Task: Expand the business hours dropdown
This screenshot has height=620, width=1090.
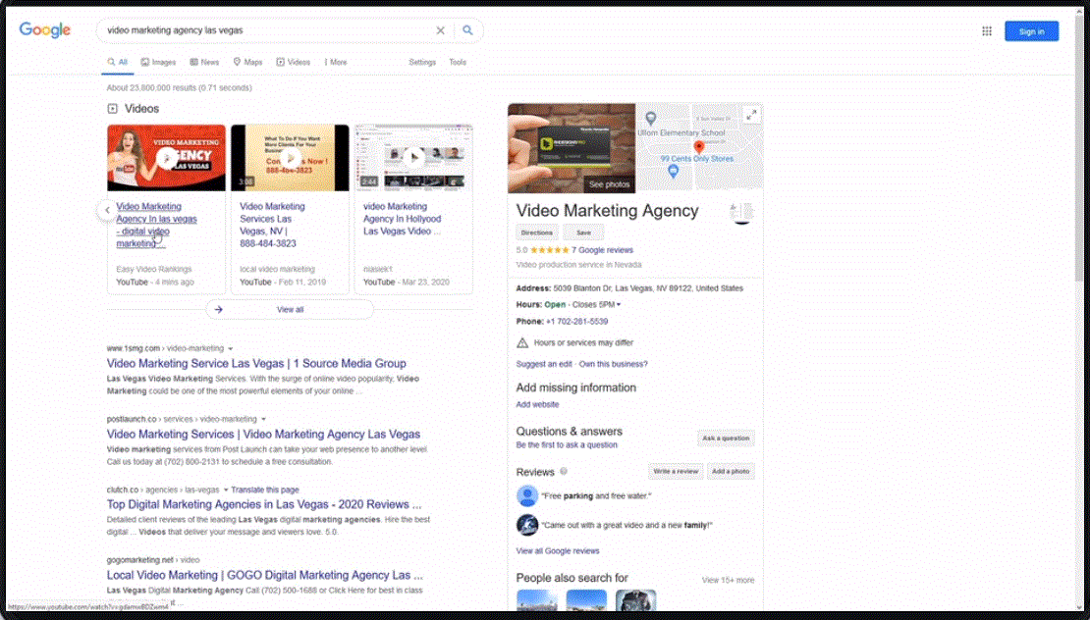Action: pos(619,305)
